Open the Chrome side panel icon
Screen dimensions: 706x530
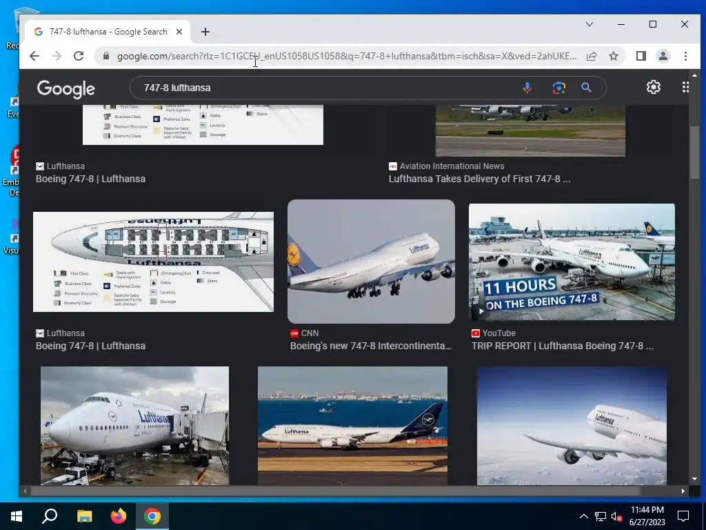point(641,56)
